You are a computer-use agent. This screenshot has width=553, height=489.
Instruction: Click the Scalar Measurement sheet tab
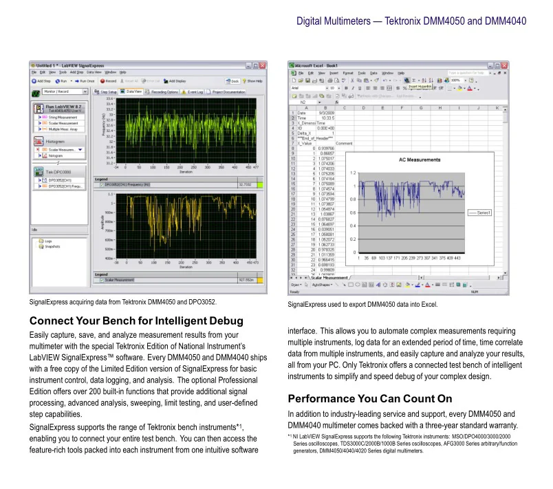point(328,278)
